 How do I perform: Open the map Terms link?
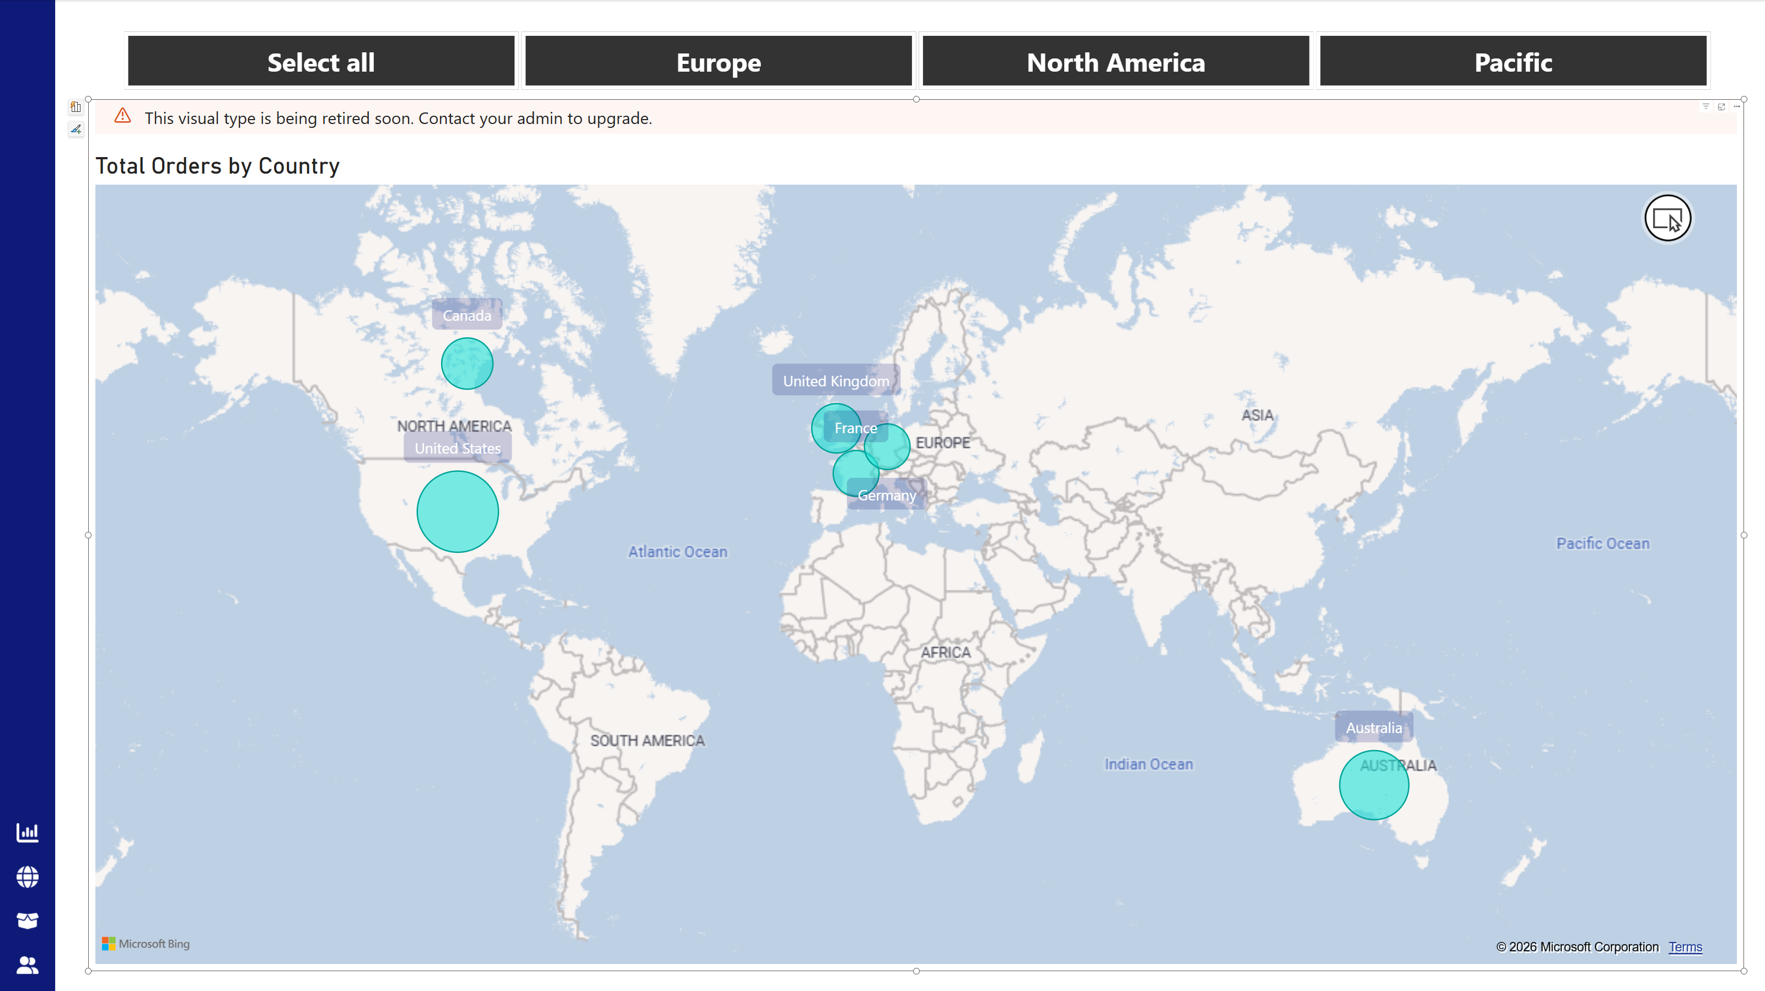(1685, 946)
